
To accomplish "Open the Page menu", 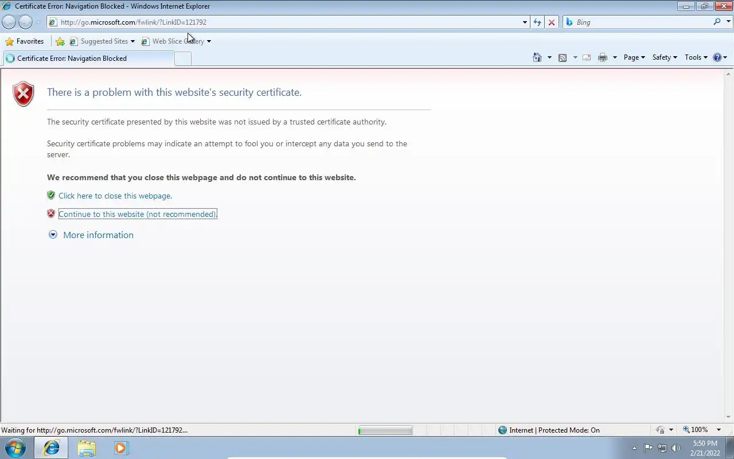I will [x=634, y=57].
